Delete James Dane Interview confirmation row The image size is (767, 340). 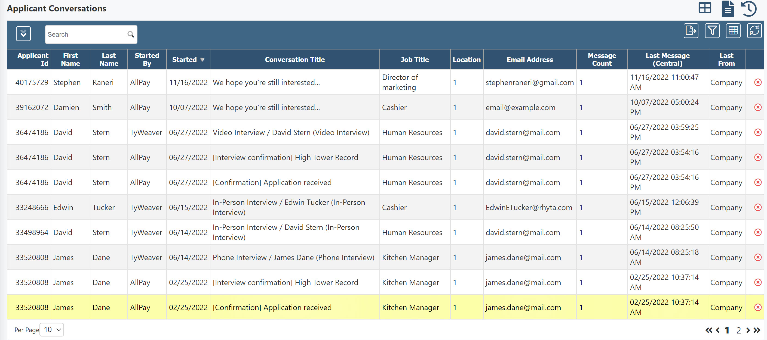[x=758, y=282]
